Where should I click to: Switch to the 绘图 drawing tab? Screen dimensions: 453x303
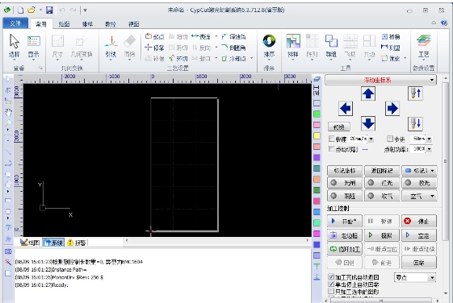point(64,24)
